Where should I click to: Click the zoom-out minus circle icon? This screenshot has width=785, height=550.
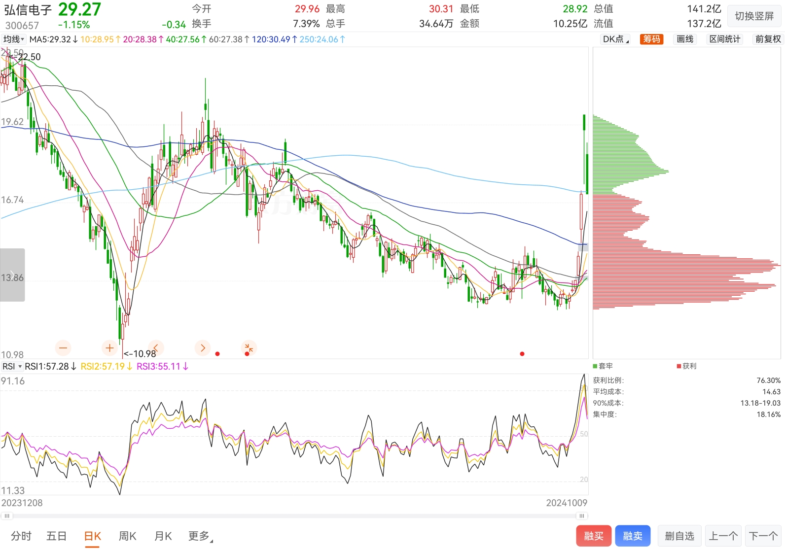[x=63, y=348]
